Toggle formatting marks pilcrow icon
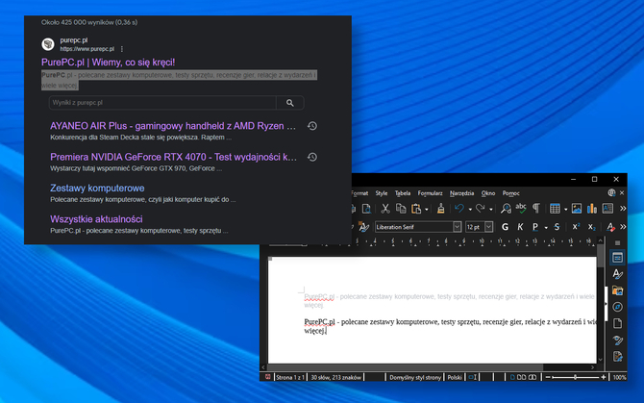 click(536, 209)
